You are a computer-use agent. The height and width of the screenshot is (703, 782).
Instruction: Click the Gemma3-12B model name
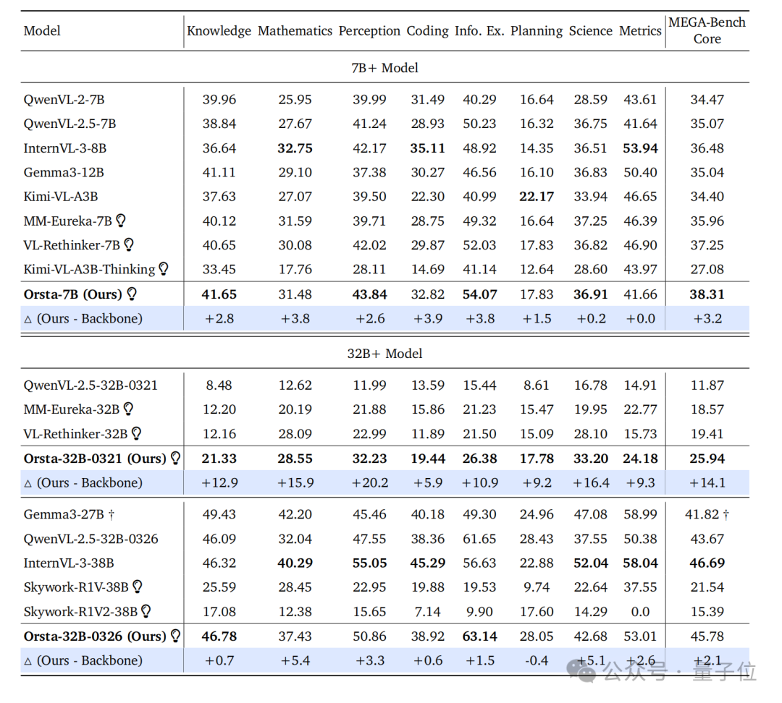pyautogui.click(x=63, y=172)
